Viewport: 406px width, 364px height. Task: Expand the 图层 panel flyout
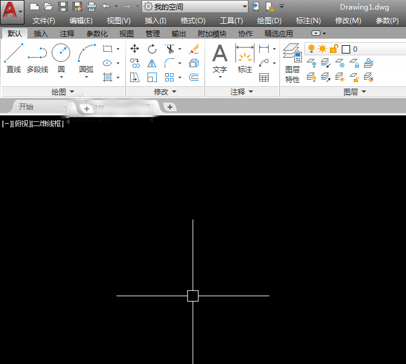click(355, 92)
